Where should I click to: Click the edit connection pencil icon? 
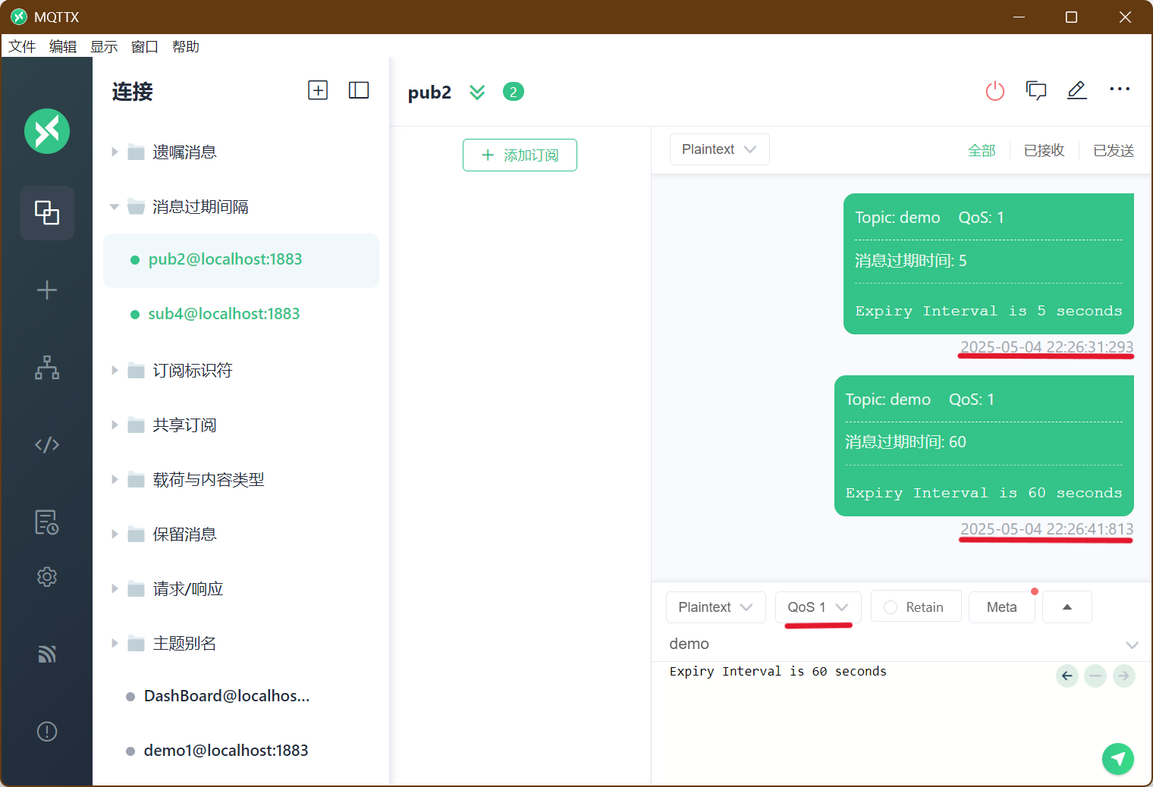(x=1076, y=91)
